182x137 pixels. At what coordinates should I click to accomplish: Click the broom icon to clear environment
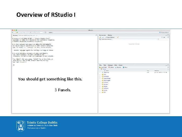tap(118, 37)
